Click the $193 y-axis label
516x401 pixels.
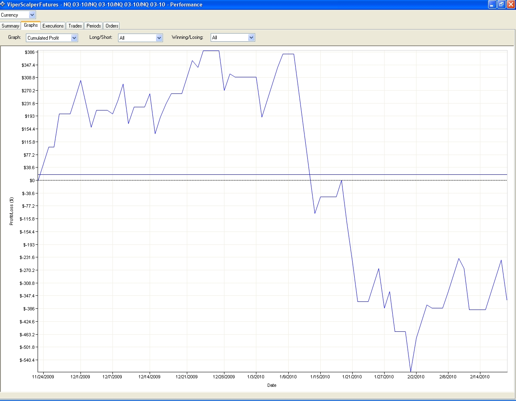[x=30, y=116]
